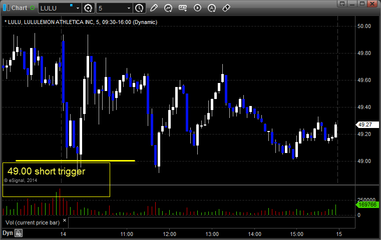Open the studies chart-line icon menu

click(168, 8)
